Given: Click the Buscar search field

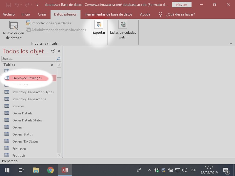Looking at the screenshot, I should 28,59.
